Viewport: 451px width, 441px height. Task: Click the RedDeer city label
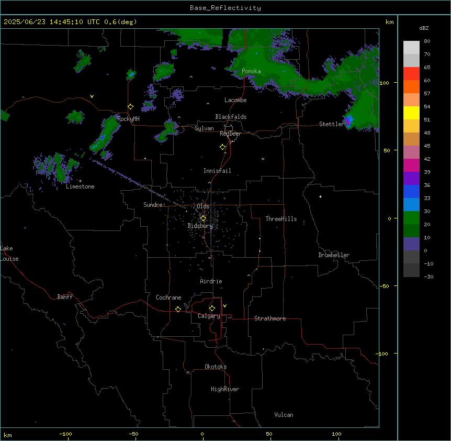coord(230,134)
